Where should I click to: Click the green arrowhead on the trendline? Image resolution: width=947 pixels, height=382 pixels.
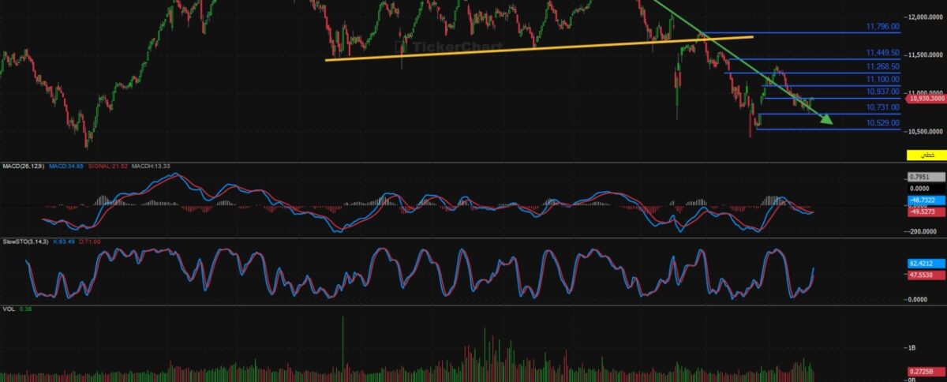click(825, 120)
